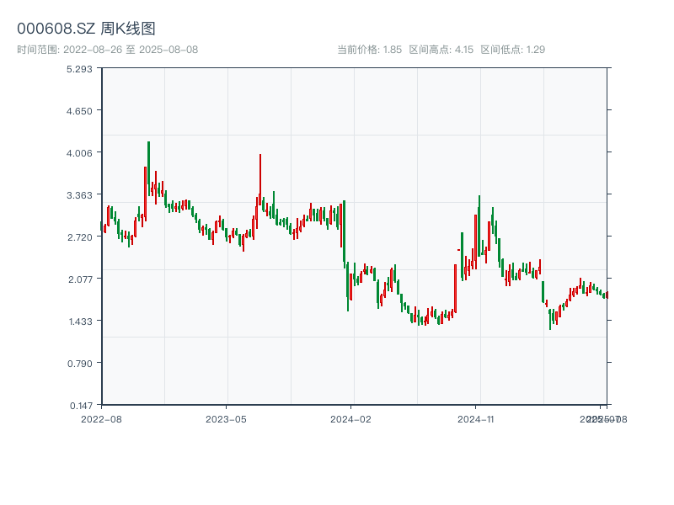Click the 区间低点 1.29 label
This screenshot has height=505, width=674.
512,50
